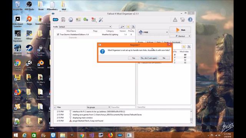
Task: Select the Overwrite row in mod list
Action: [x=94, y=38]
